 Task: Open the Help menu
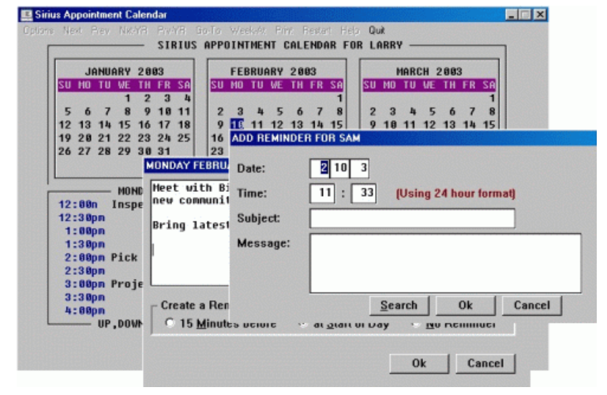350,30
